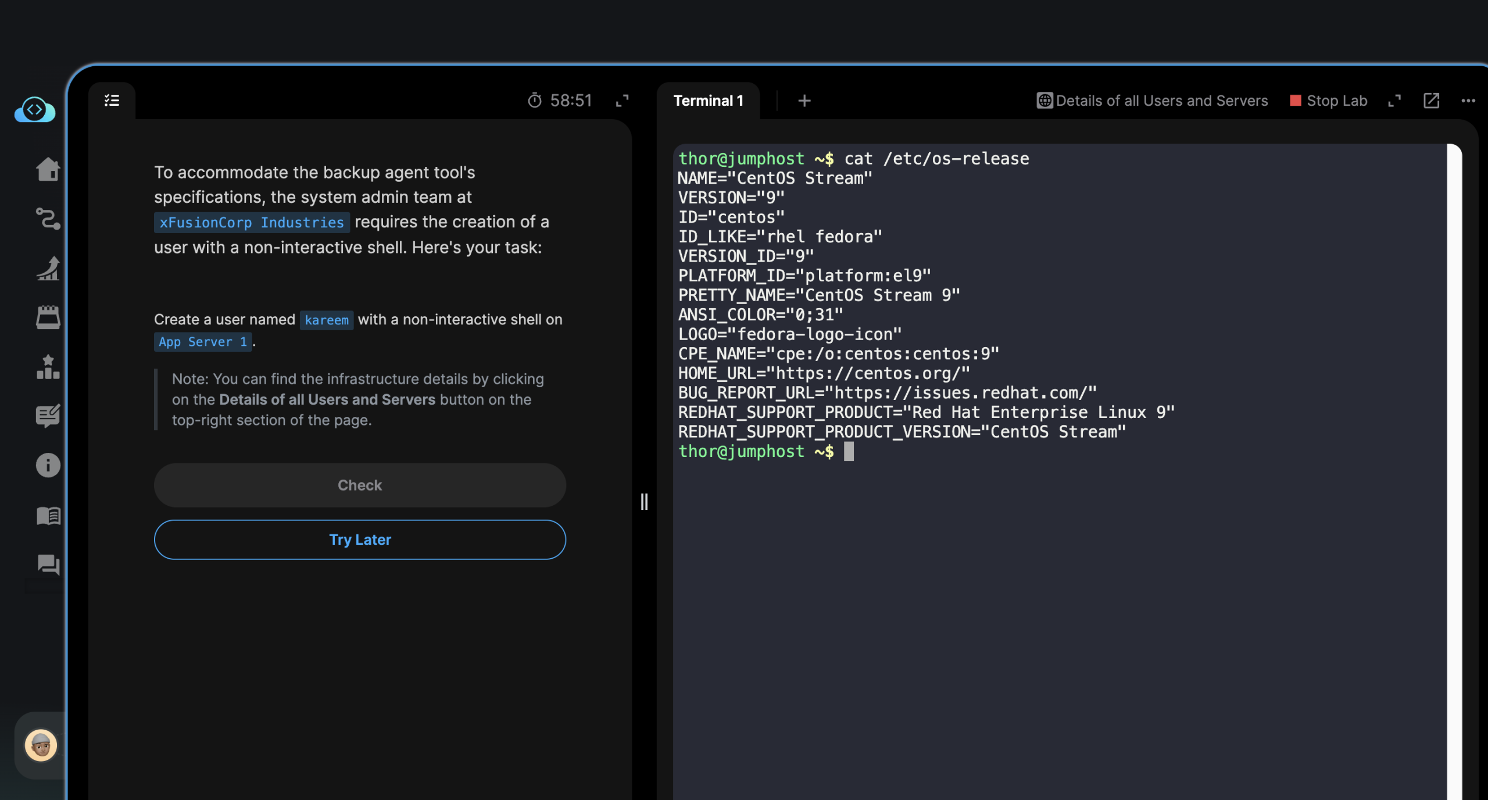Click the bold Details of all Users note text
The width and height of the screenshot is (1488, 800).
tap(327, 399)
